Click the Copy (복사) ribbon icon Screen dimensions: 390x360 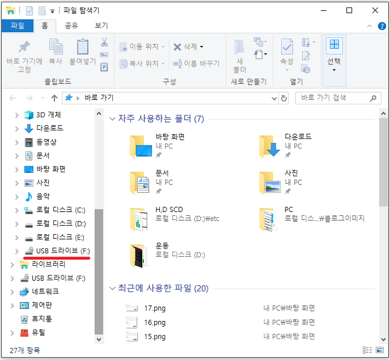click(x=56, y=47)
